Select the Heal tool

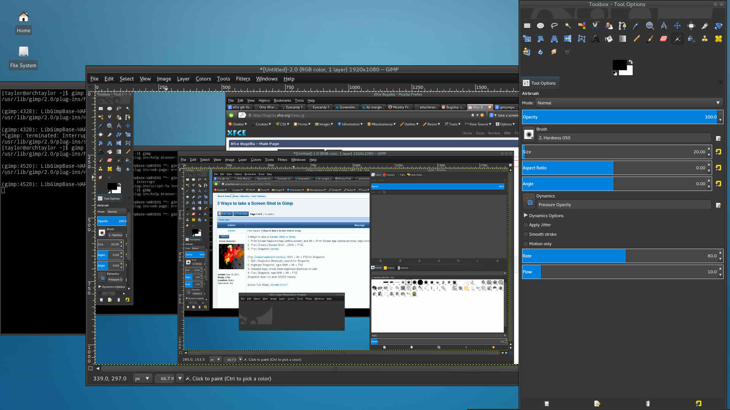[x=718, y=39]
